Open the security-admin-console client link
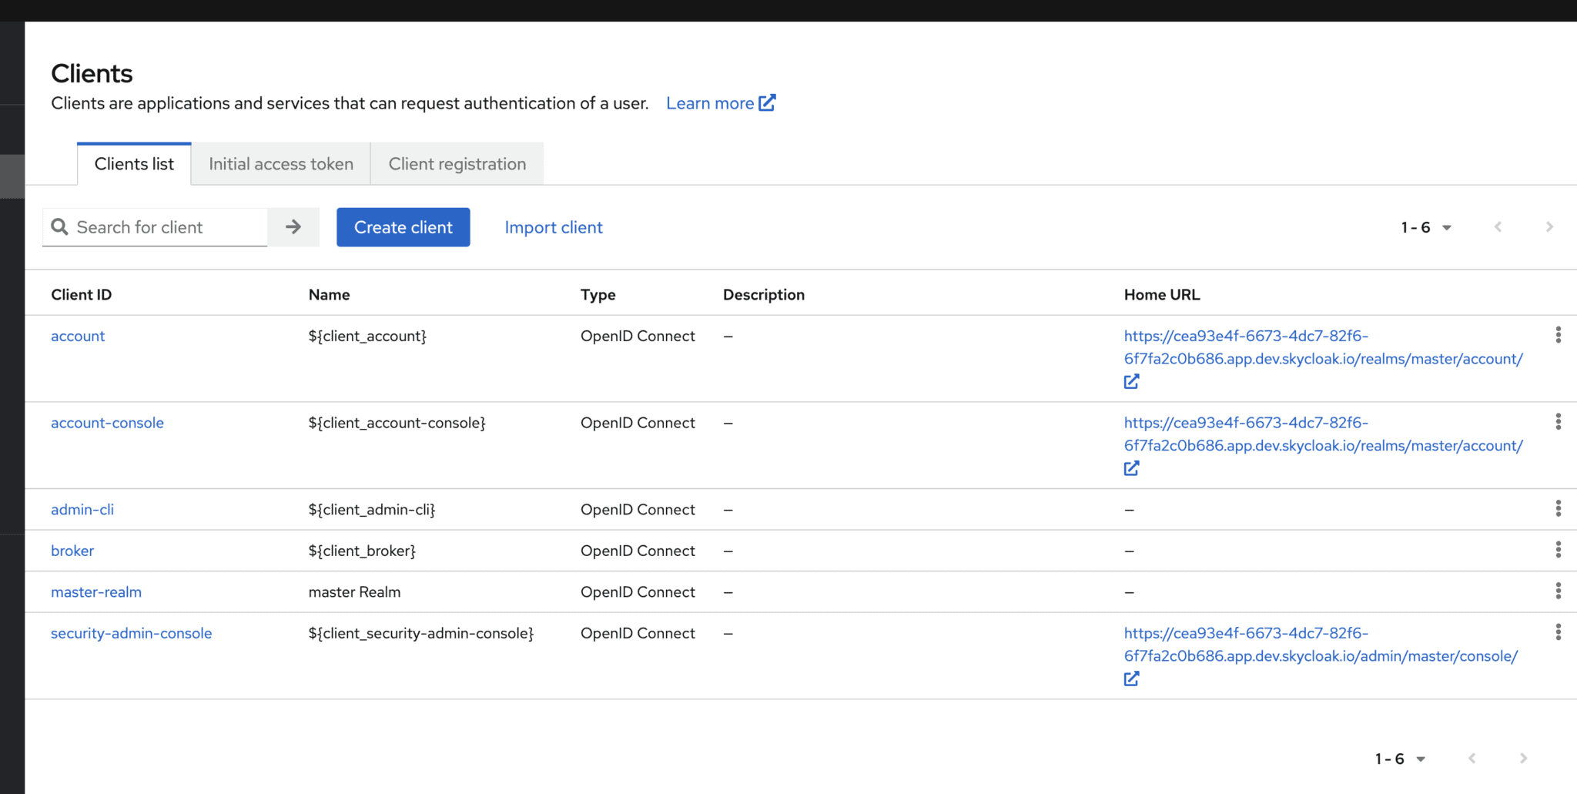This screenshot has width=1577, height=794. click(x=131, y=633)
